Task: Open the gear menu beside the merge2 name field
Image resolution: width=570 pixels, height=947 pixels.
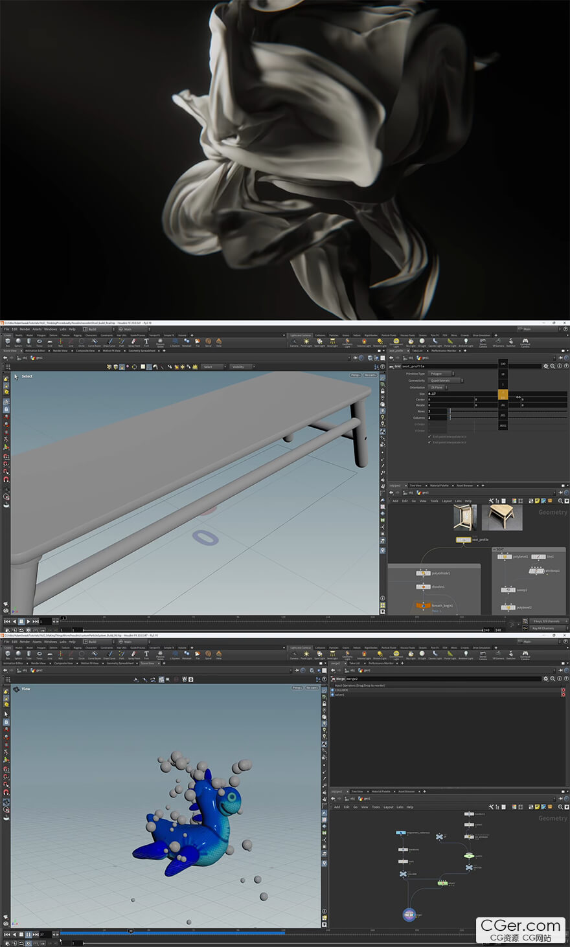Action: (x=545, y=679)
